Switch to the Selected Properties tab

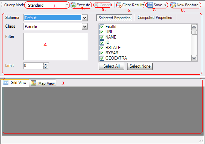[x=114, y=18]
